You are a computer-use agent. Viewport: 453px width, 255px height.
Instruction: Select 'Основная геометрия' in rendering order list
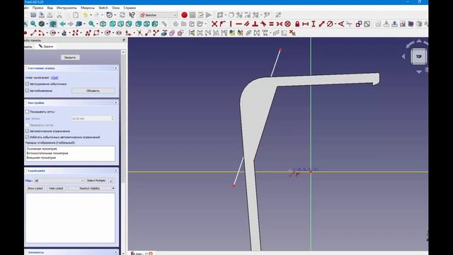[42, 149]
